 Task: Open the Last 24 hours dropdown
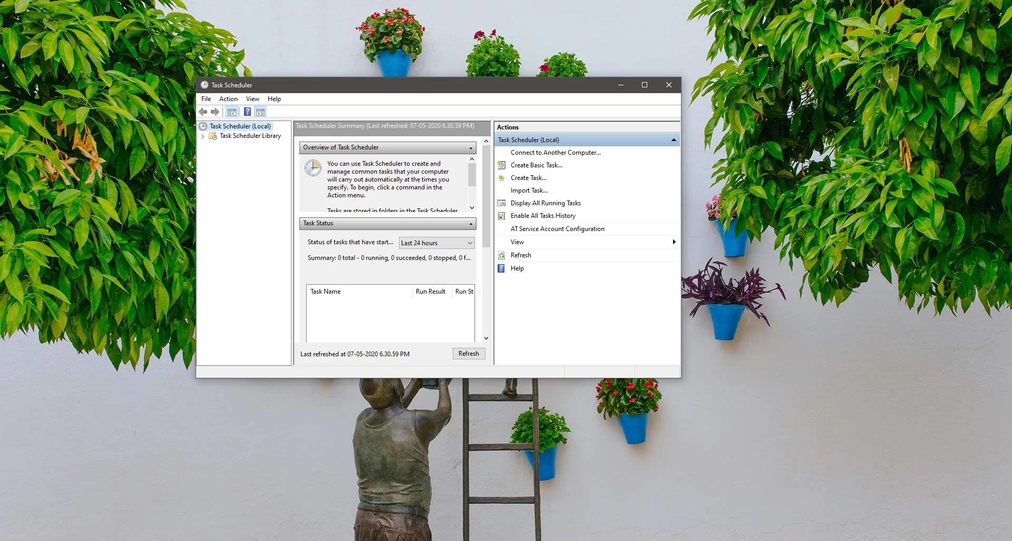[x=469, y=243]
